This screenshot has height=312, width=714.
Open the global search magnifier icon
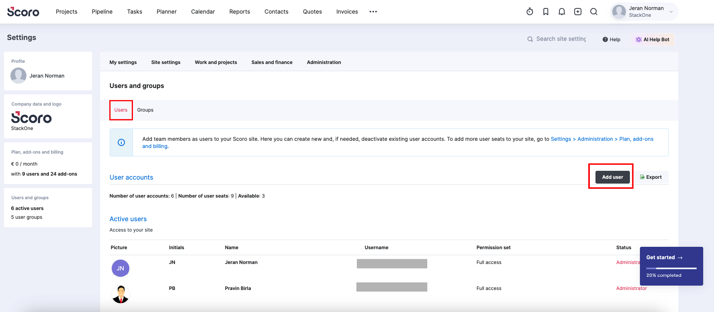(x=594, y=12)
